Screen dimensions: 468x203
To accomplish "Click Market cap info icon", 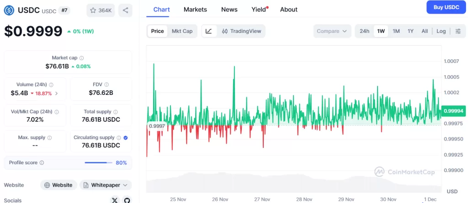I will click(x=82, y=58).
